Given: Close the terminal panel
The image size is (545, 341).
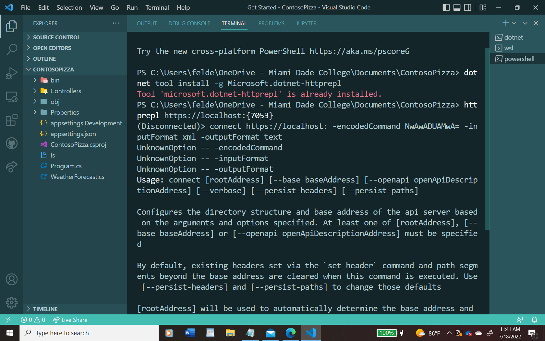Looking at the screenshot, I should 536,23.
